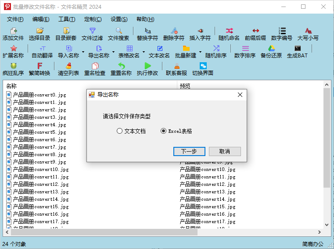Select file 产品画册convert5.jpg in name list
This screenshot has width=334, height=249.
click(x=36, y=132)
